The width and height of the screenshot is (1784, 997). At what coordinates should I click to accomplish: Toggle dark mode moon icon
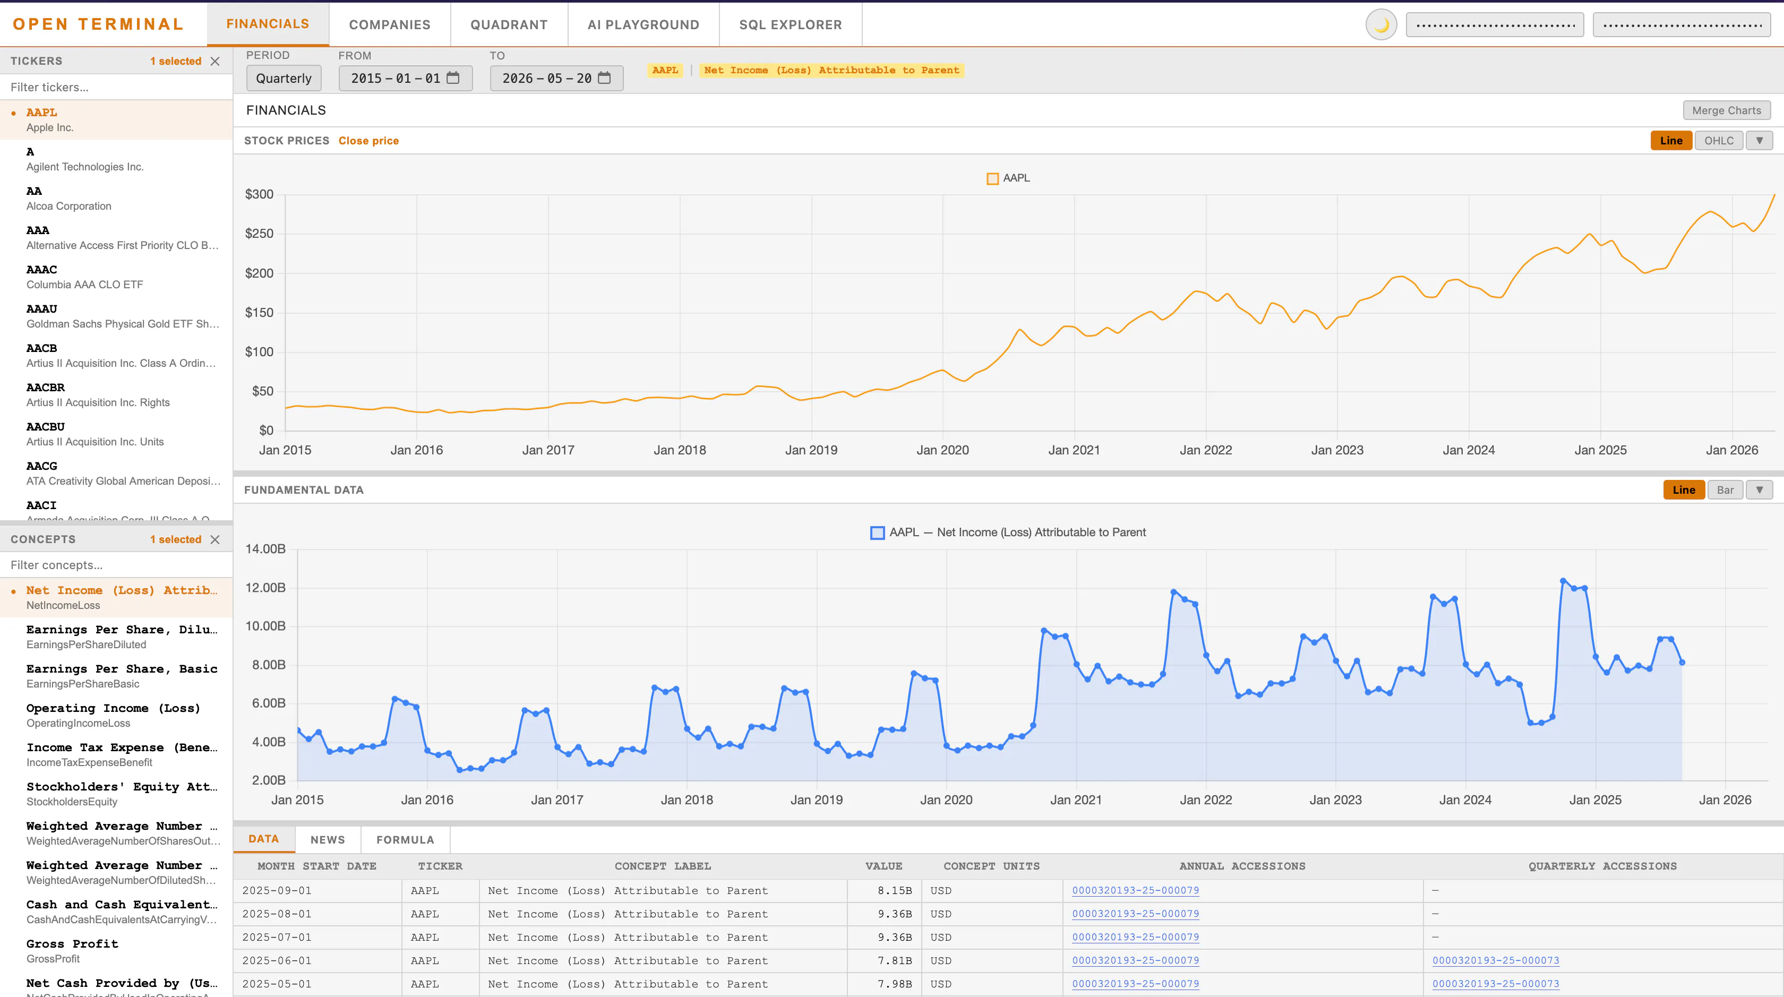click(1381, 25)
